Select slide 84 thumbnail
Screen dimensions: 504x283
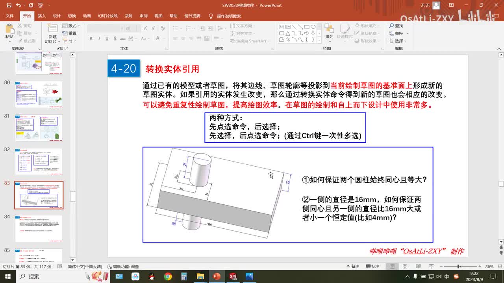[39, 228]
